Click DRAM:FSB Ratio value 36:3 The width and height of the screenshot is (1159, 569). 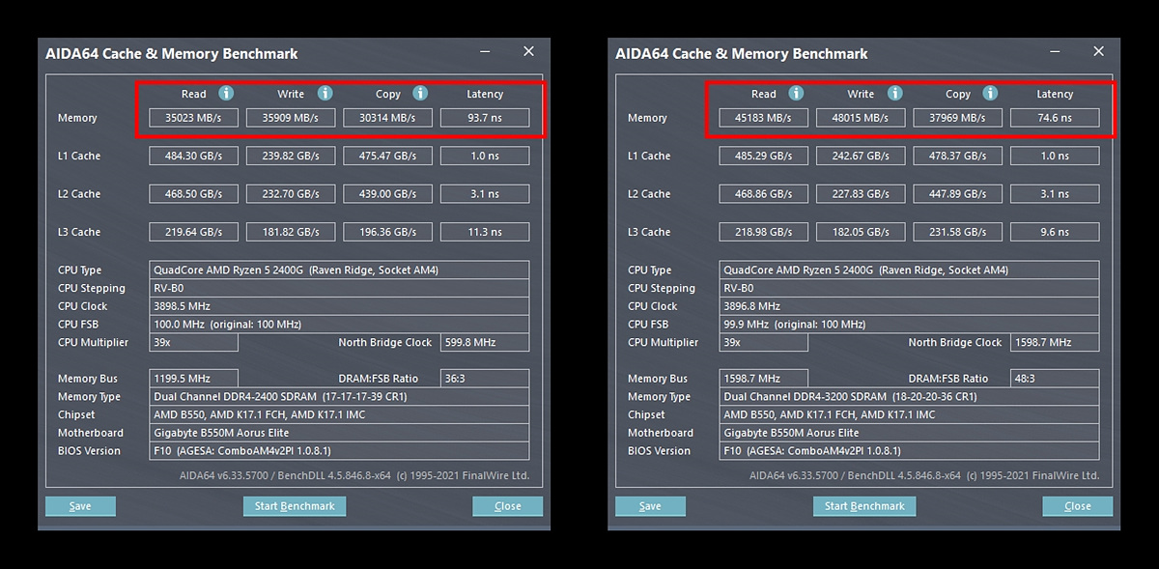coord(485,379)
